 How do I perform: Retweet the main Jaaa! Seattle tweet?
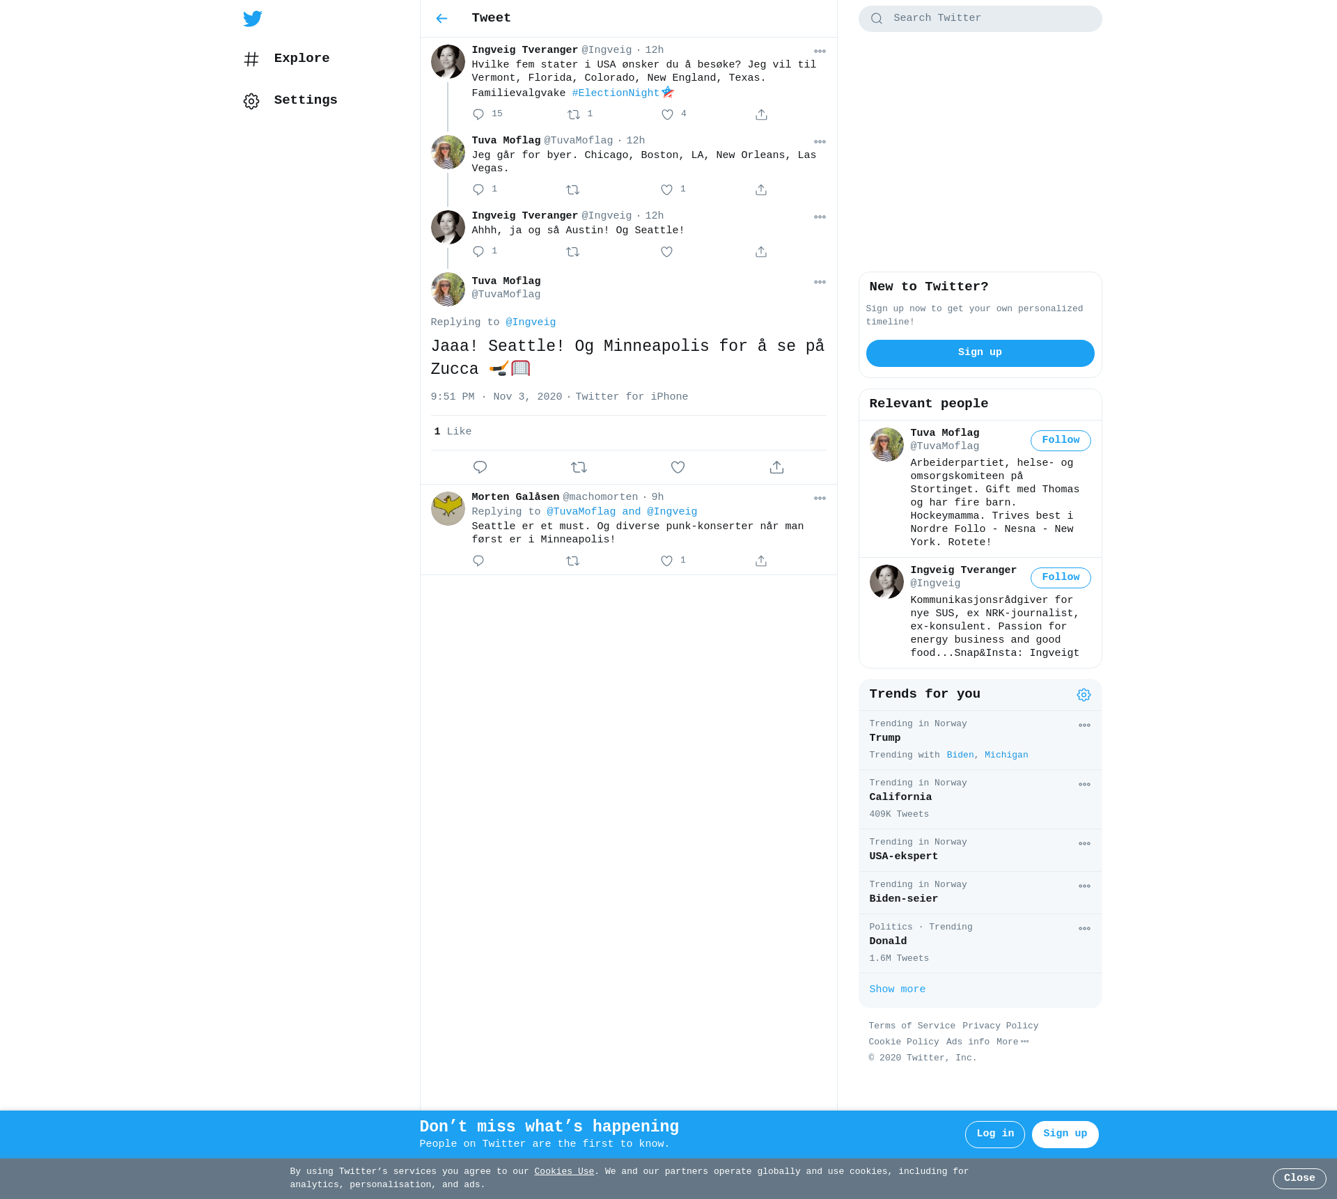pos(579,467)
